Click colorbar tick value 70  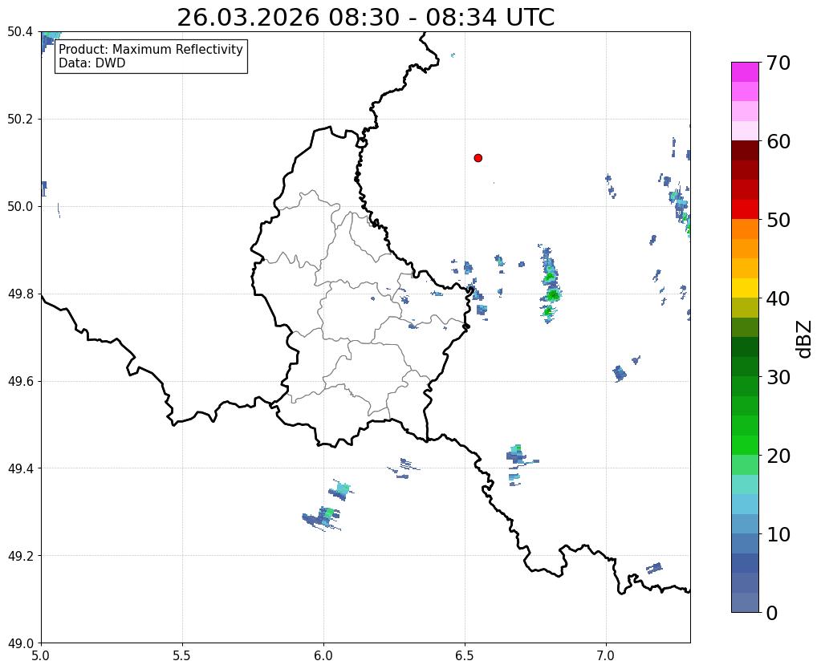(x=778, y=63)
